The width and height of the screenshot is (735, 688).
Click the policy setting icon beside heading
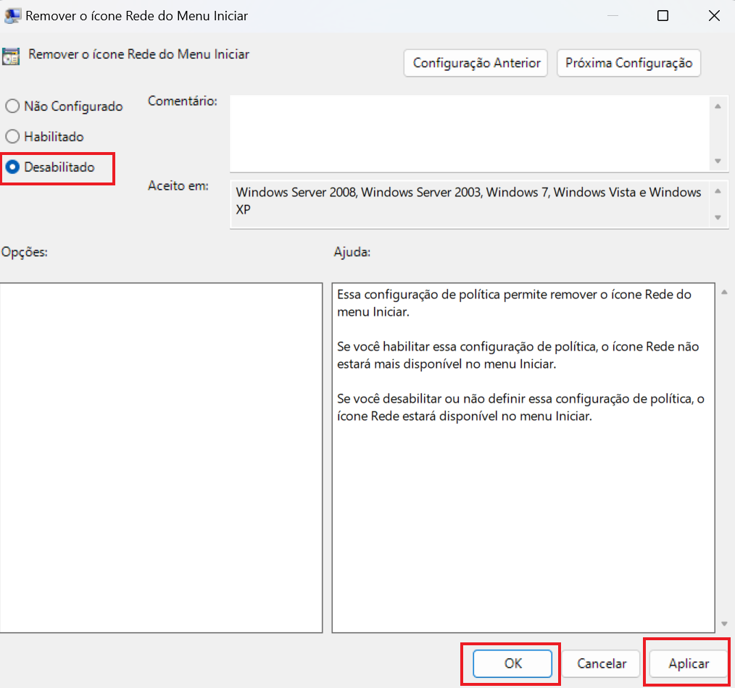[x=11, y=56]
